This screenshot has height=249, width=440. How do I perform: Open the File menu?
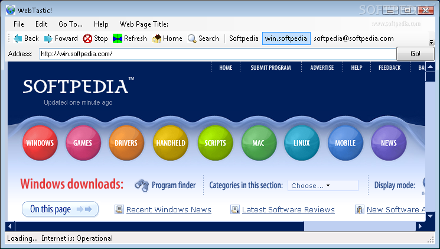19,24
